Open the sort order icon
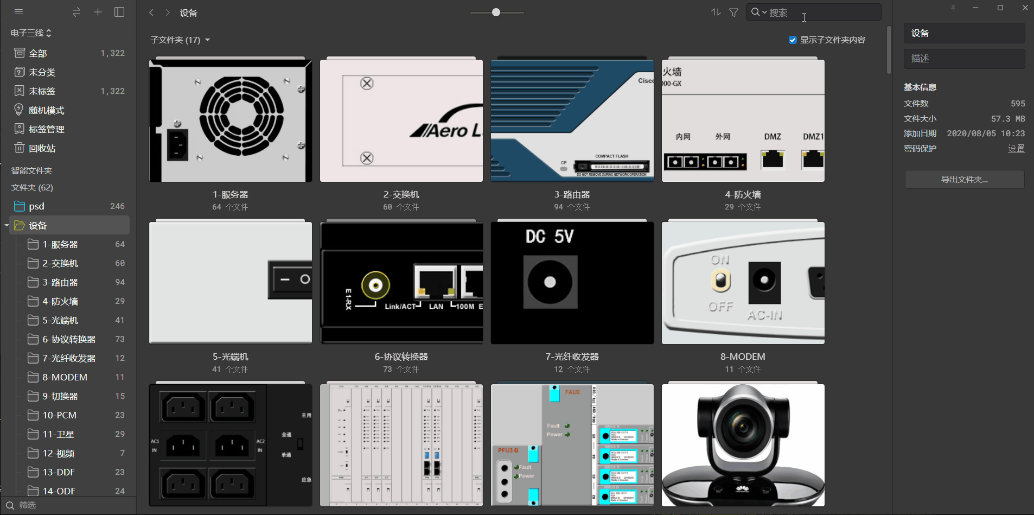Screen dimensions: 1034x515 coord(716,12)
